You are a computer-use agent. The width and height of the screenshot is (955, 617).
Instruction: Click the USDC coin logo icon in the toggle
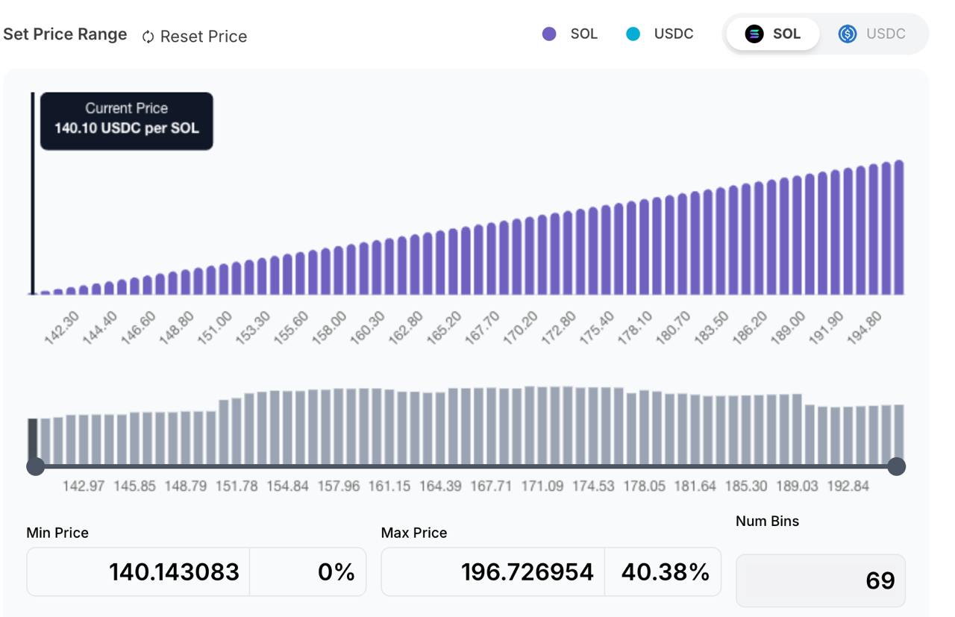coord(848,34)
